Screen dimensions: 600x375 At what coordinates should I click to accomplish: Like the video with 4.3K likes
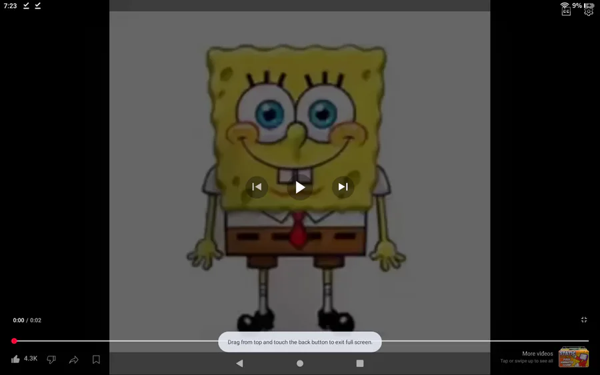(x=15, y=359)
